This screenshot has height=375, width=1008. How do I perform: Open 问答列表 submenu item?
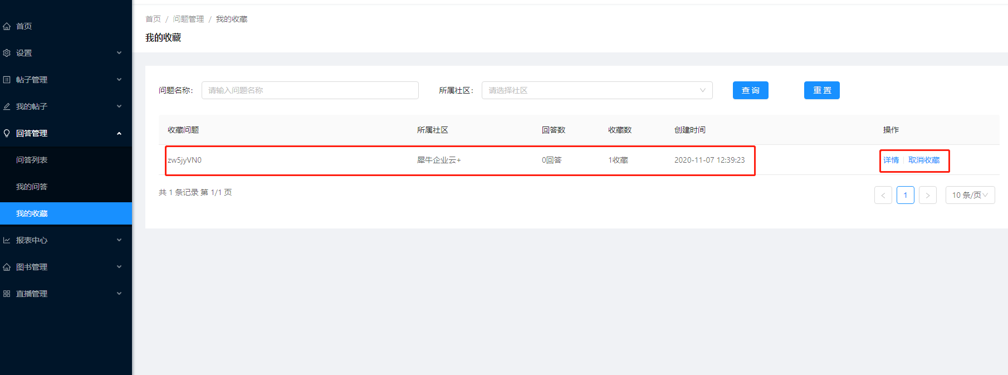pyautogui.click(x=32, y=160)
